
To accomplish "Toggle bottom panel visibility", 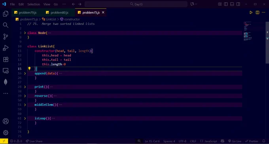I will (x=232, y=4).
